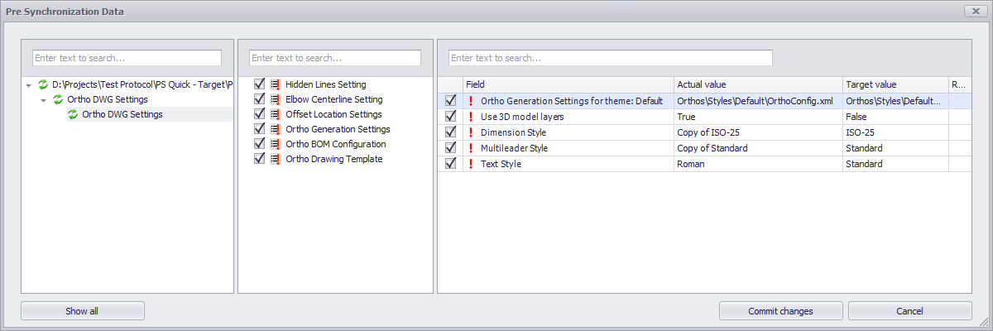Toggle Ortho Drawing Template checkbox
The width and height of the screenshot is (993, 331).
260,159
